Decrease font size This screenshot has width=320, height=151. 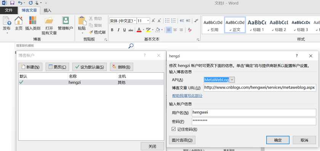(x=159, y=21)
